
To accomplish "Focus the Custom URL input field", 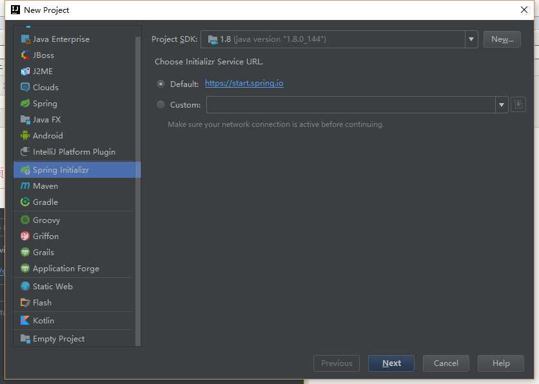I will pyautogui.click(x=351, y=104).
